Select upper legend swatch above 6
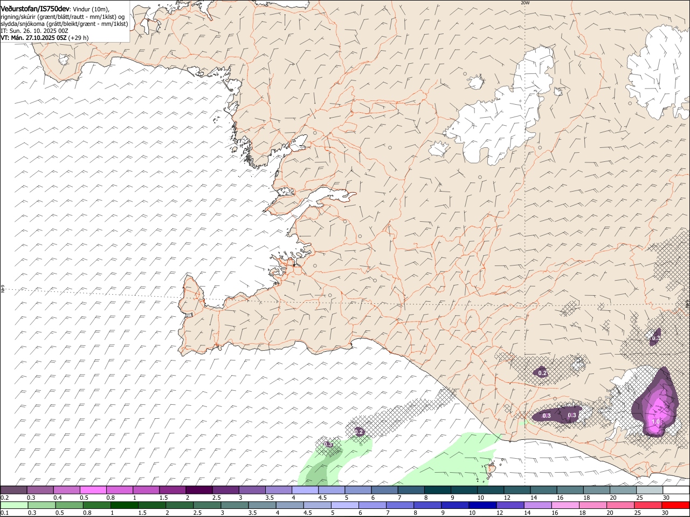The width and height of the screenshot is (690, 517). tap(384, 490)
